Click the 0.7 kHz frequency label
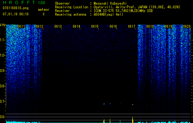193x123 pixels. coord(2,101)
